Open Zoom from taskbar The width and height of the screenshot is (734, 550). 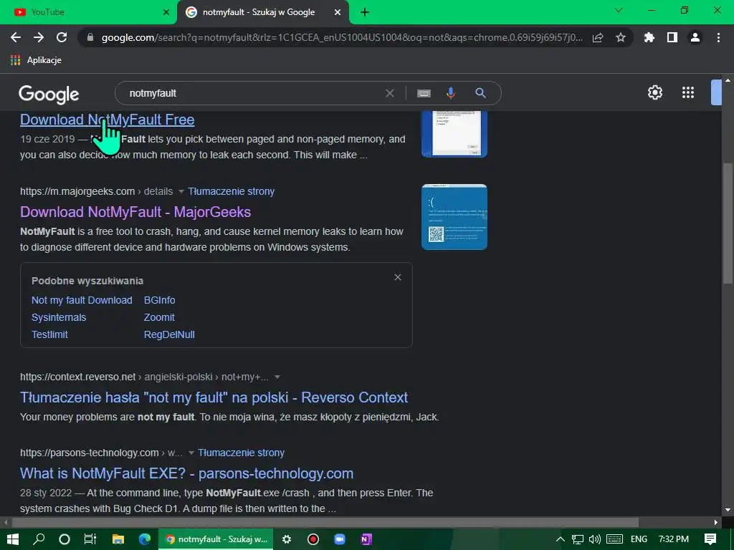(340, 539)
